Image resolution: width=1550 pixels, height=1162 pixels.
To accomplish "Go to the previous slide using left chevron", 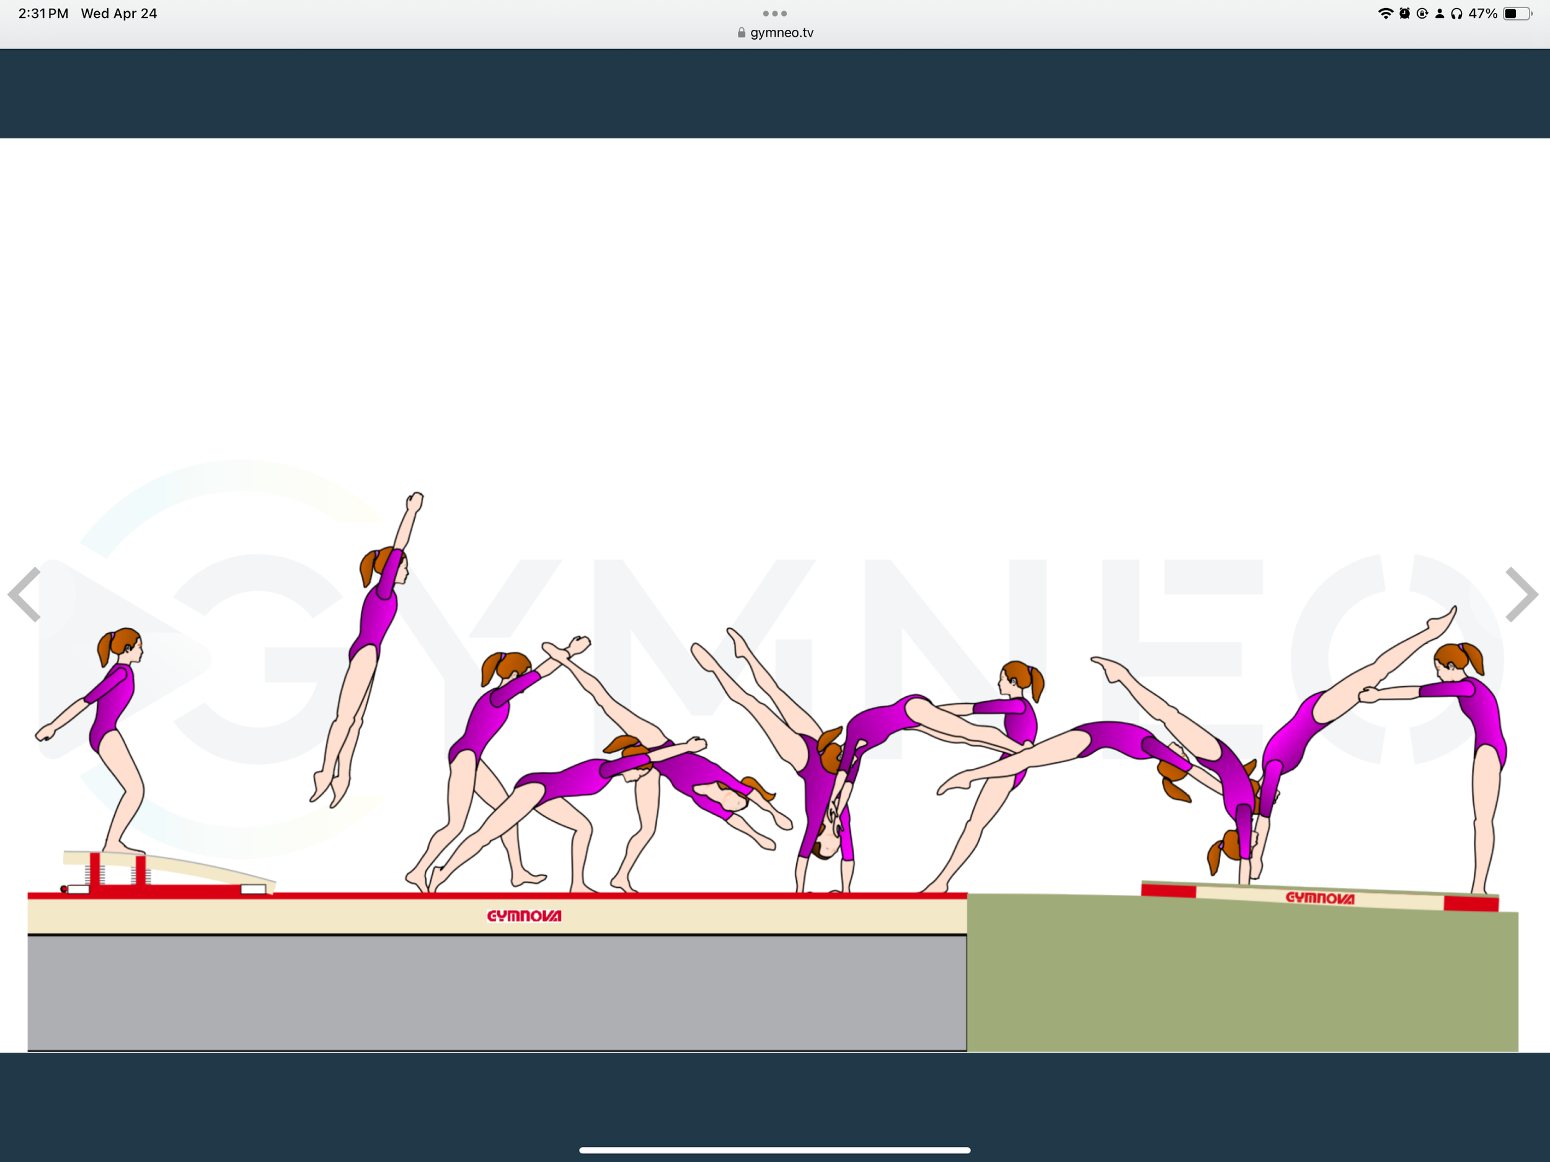I will 25,594.
